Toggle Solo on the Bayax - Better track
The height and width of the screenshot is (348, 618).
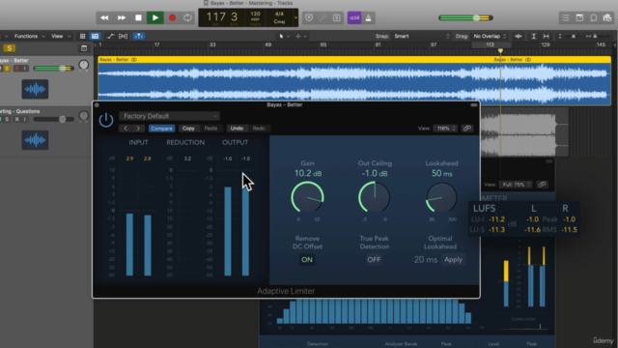(x=7, y=69)
